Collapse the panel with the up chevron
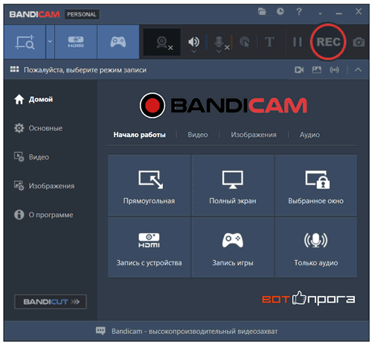Screen dimensions: 372x345 click(358, 70)
